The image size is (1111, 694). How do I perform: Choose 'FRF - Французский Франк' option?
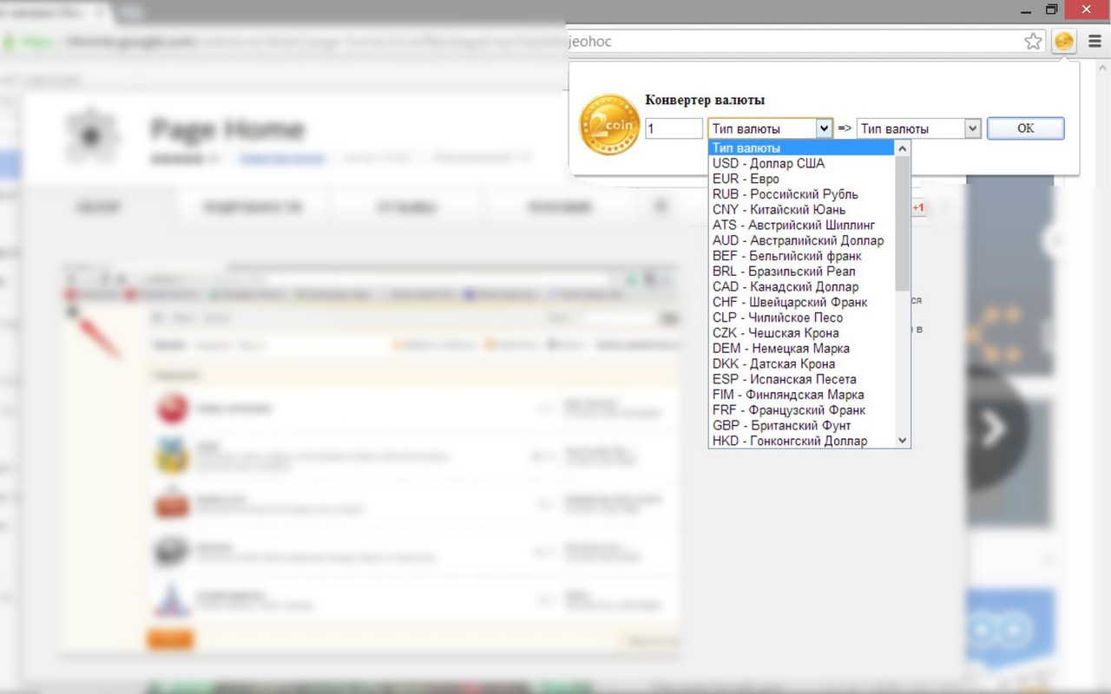point(802,410)
